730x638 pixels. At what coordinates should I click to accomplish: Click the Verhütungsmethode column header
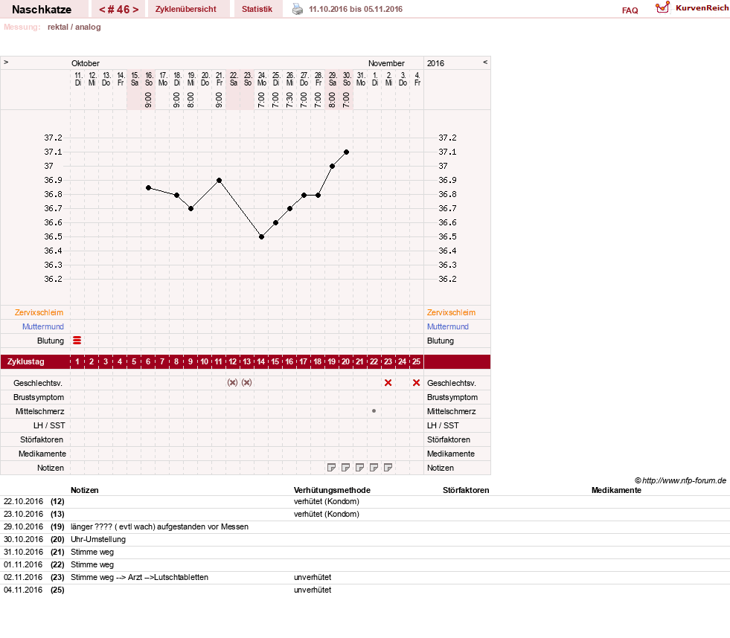332,490
